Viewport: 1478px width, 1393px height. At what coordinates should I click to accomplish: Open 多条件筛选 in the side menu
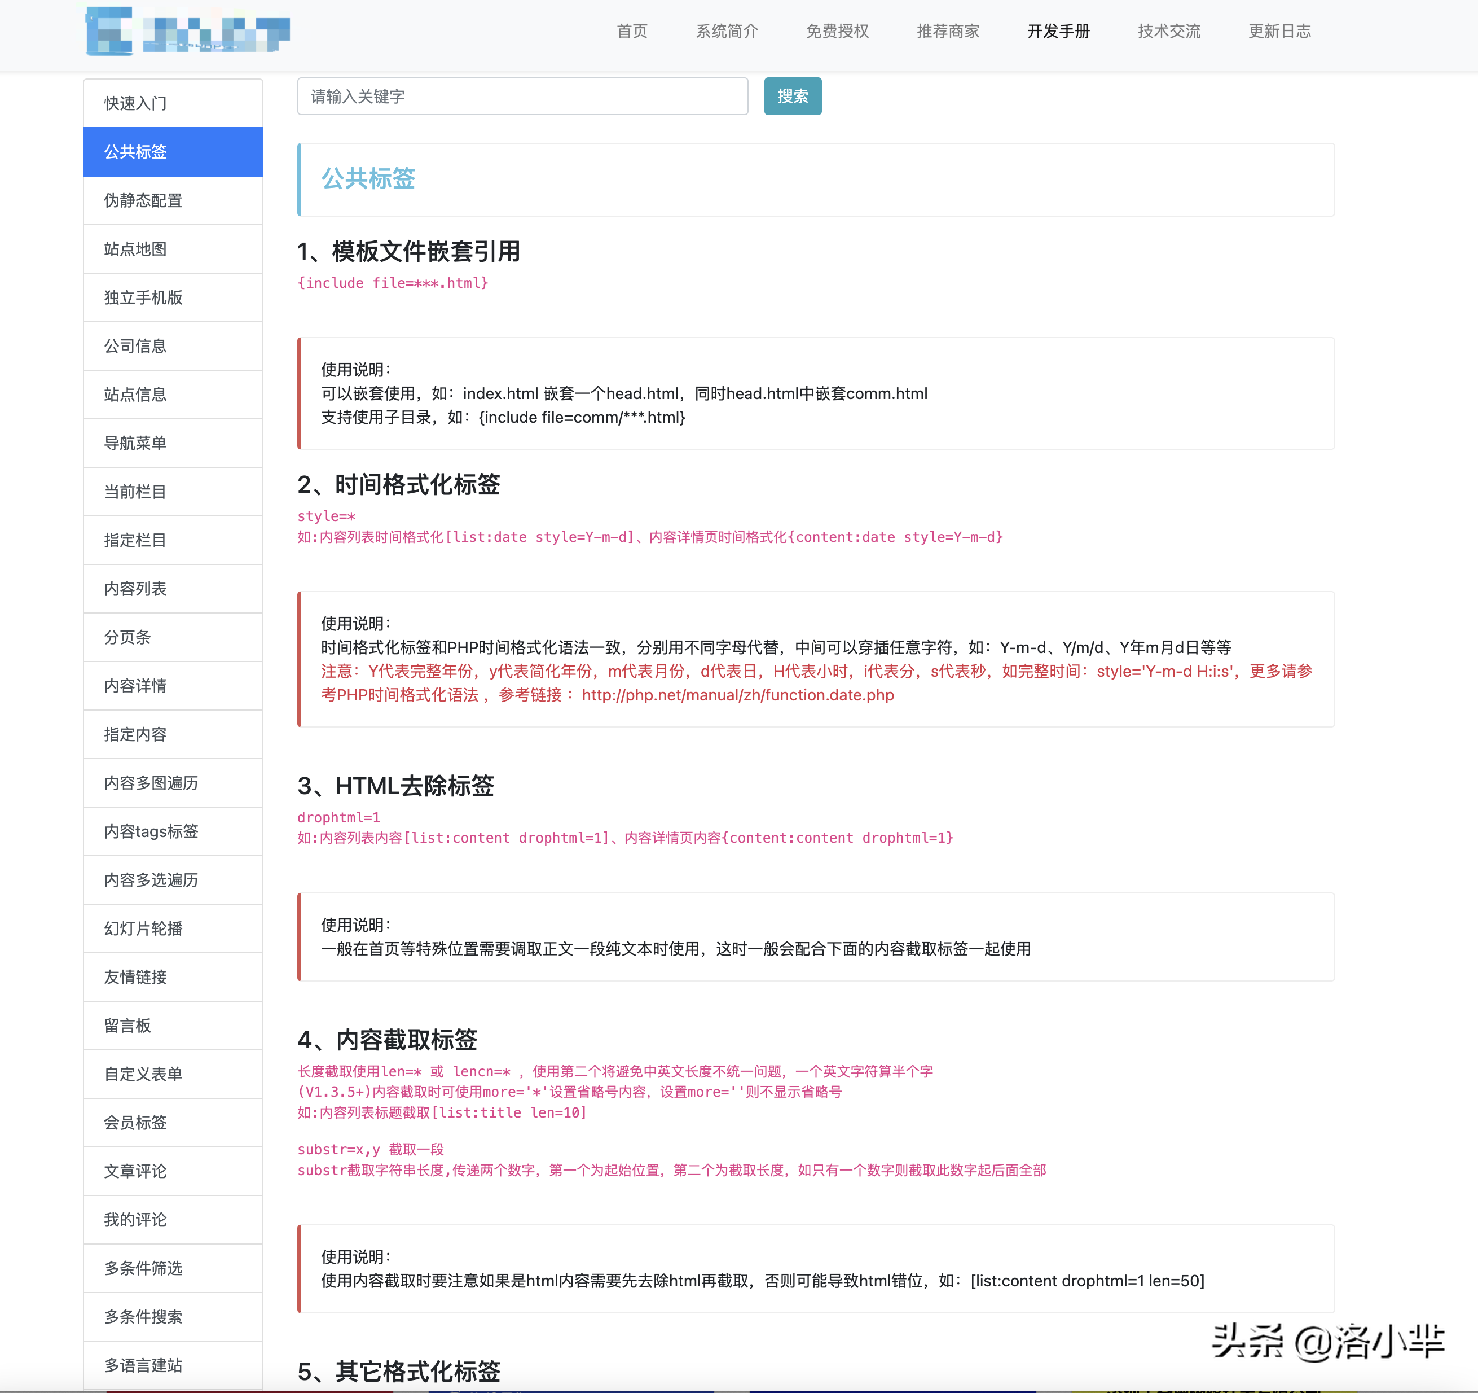(x=173, y=1268)
